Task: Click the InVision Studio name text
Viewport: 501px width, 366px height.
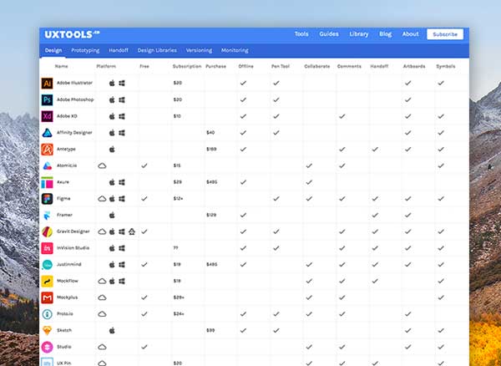Action: coord(73,248)
